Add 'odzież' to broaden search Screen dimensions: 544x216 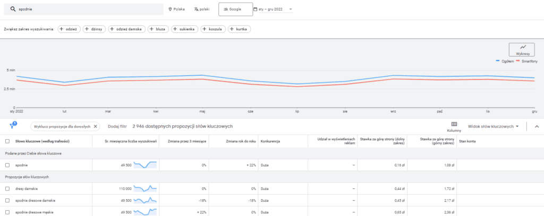pos(69,29)
